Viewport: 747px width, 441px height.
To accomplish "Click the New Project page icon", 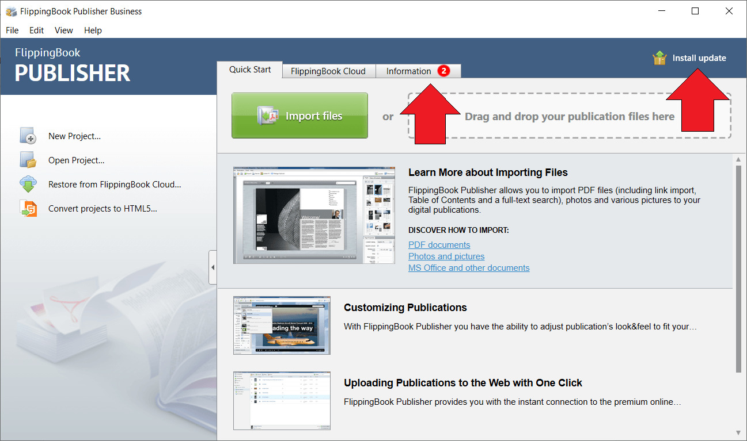I will pos(28,136).
